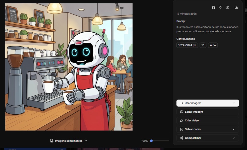
Task: Expand the Compartilhar chevron
Action: [234, 138]
